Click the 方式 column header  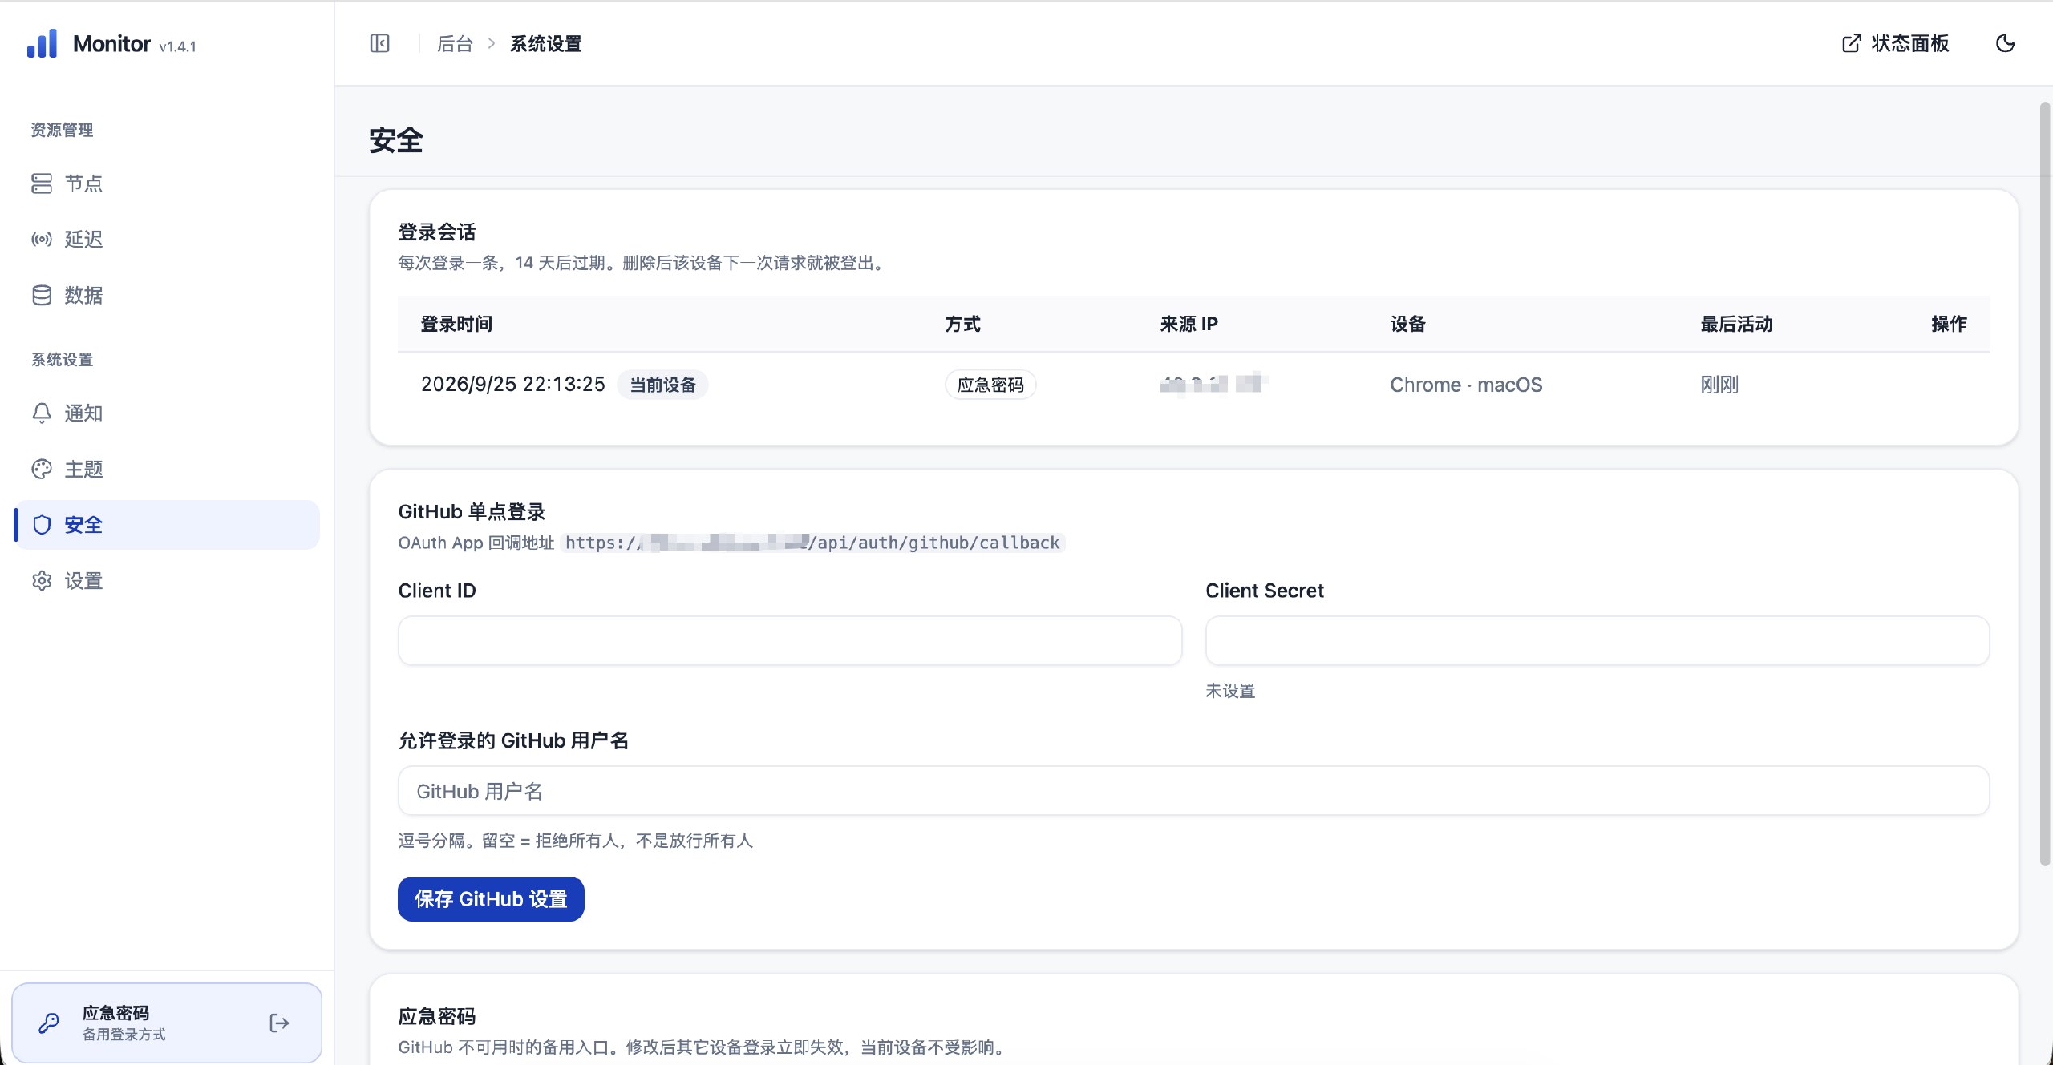coord(962,324)
